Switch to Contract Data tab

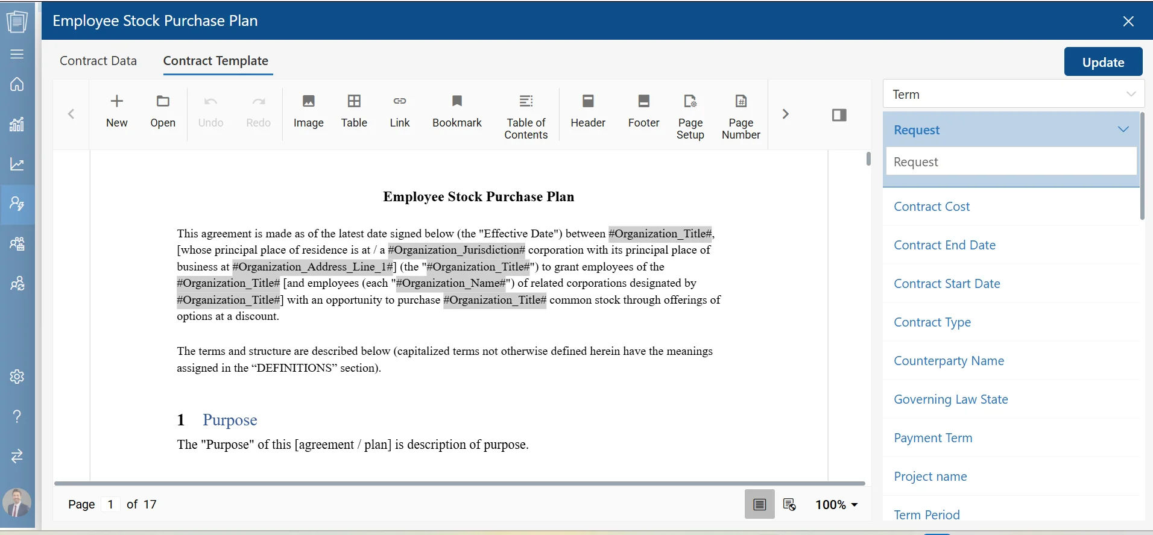(x=98, y=61)
